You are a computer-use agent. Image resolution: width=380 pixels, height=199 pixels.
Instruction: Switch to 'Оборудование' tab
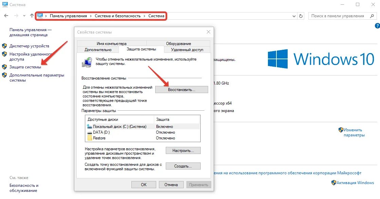(x=178, y=43)
